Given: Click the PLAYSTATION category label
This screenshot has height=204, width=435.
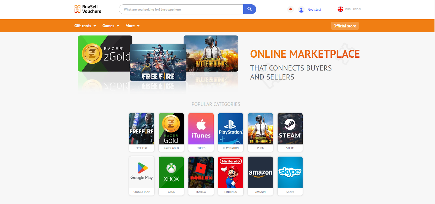Looking at the screenshot, I should coord(231,148).
